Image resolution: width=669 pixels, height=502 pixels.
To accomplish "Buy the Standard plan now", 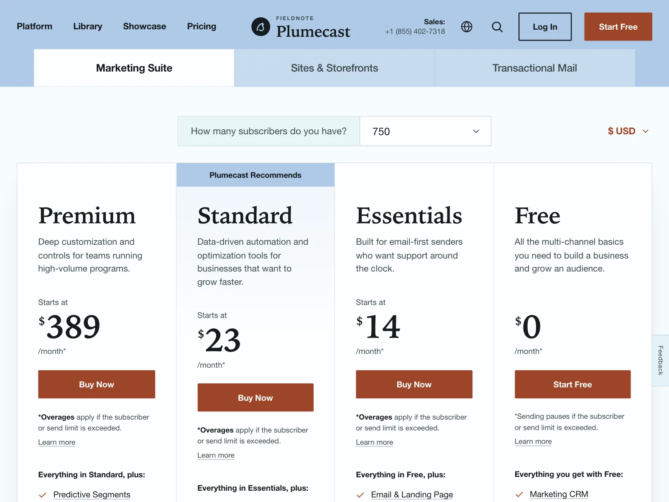I will coord(255,397).
